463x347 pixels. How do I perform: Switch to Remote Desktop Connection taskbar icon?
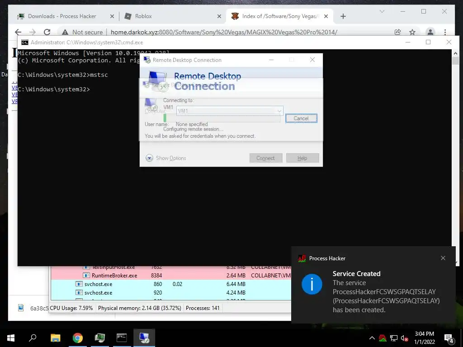tap(144, 338)
